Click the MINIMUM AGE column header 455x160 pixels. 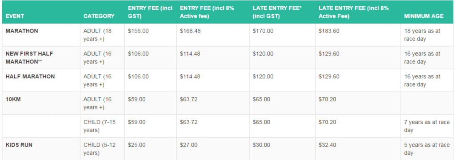[x=423, y=16]
